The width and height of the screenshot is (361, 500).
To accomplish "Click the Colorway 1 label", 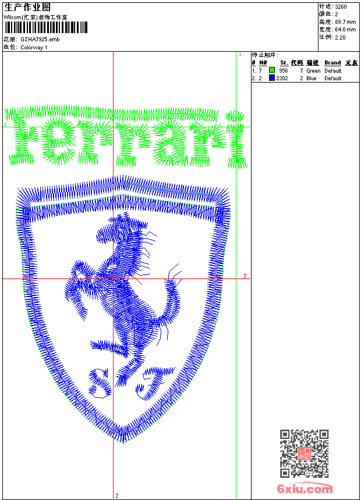I will tap(34, 48).
